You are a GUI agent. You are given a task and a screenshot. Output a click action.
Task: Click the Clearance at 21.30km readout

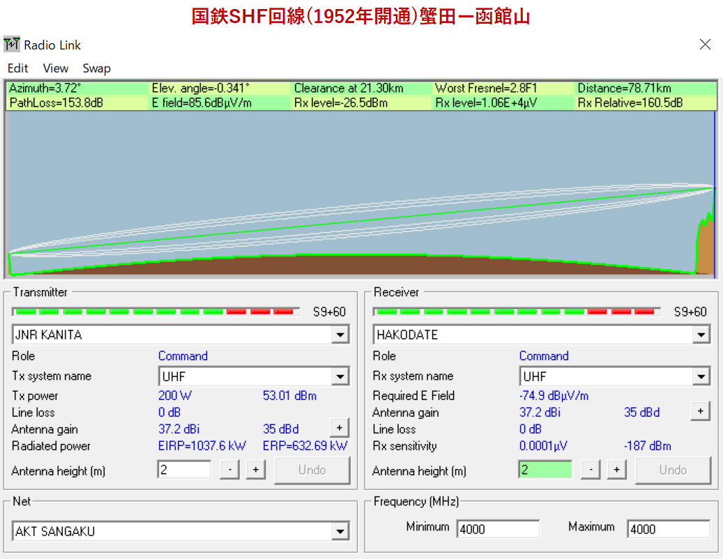coord(349,88)
